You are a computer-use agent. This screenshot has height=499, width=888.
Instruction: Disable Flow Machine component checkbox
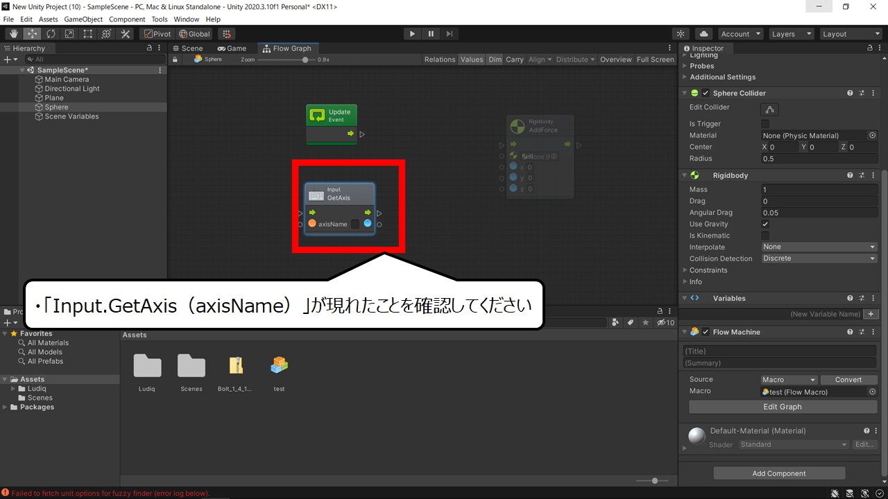pos(706,332)
